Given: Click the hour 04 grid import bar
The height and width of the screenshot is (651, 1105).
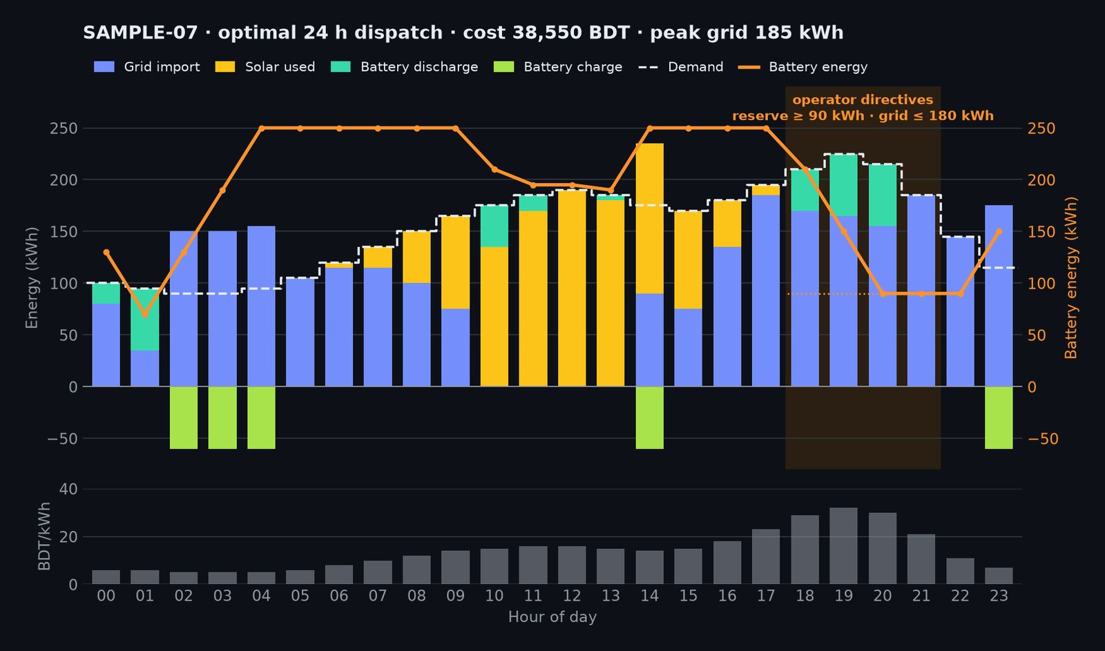Looking at the screenshot, I should 261,307.
